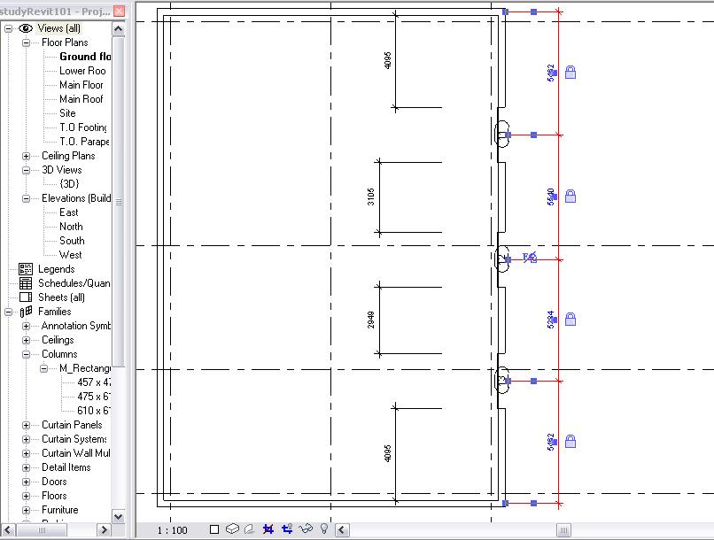Select the Lower Roof view
Image resolution: width=714 pixels, height=540 pixels.
click(x=82, y=71)
